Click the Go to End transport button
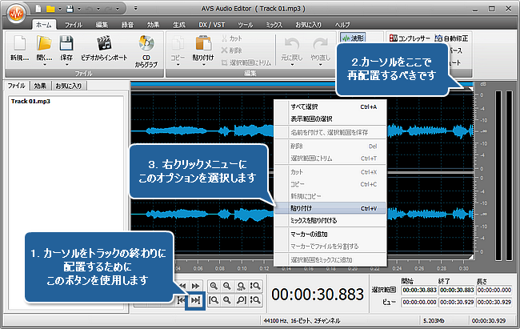The width and height of the screenshot is (520, 329). 195,300
